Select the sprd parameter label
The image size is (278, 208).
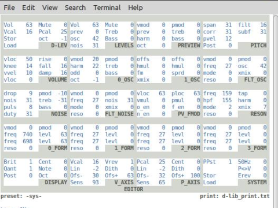click(178, 73)
